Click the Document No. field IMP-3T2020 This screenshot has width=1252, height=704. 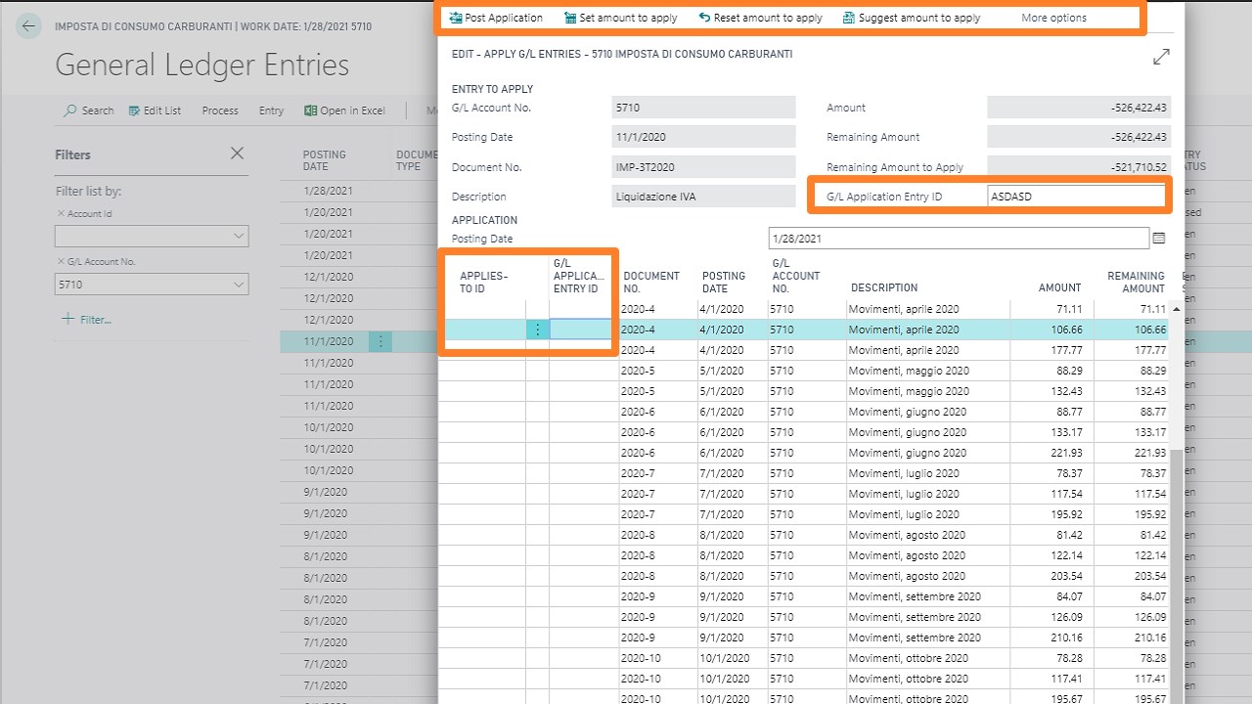coord(703,167)
